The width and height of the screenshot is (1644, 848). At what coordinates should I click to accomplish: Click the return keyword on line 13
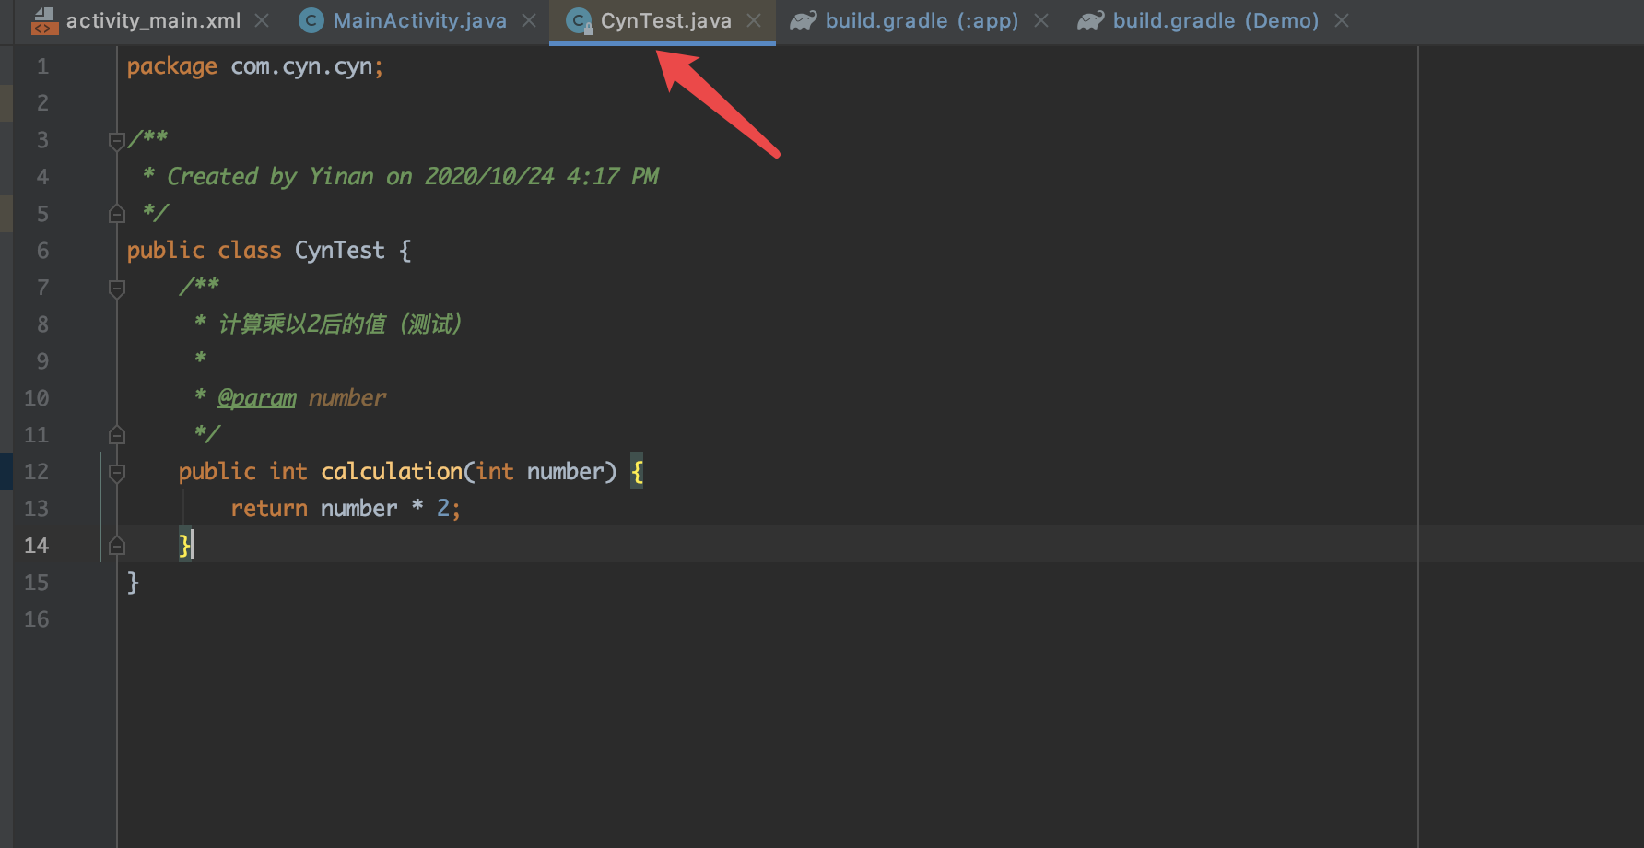(269, 508)
